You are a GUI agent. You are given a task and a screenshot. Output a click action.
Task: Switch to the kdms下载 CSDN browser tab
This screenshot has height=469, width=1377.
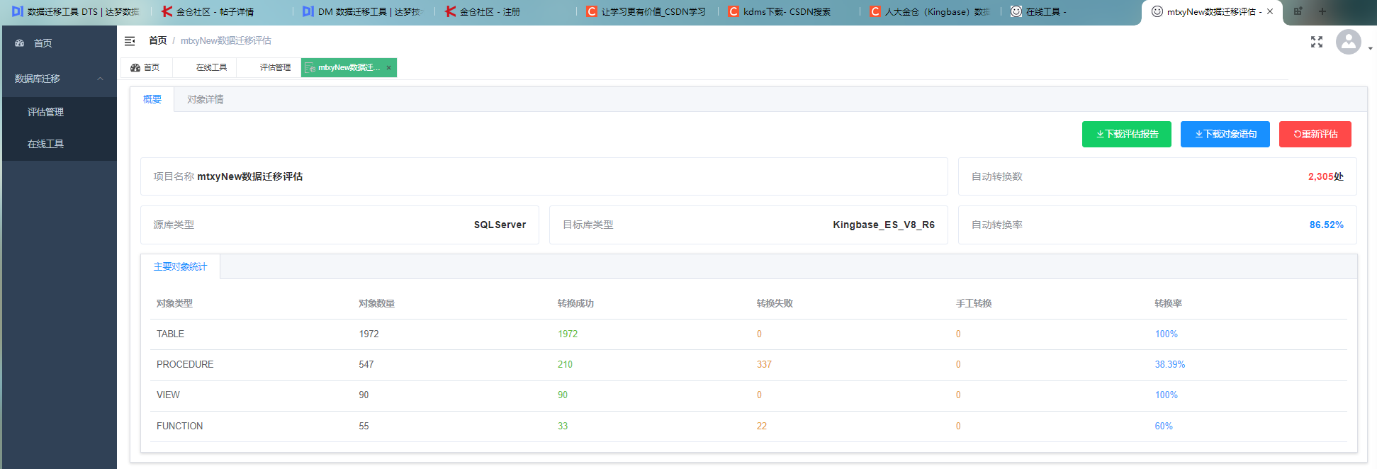[x=785, y=11]
